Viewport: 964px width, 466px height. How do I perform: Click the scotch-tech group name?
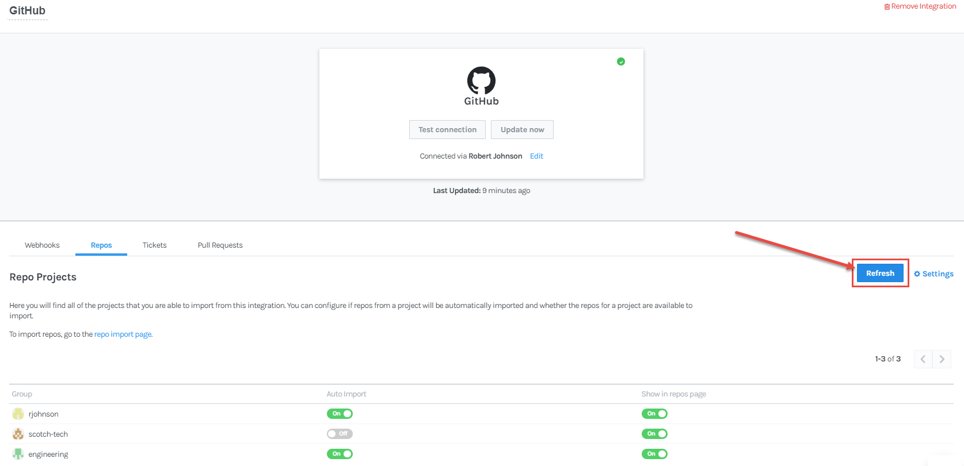click(x=48, y=434)
